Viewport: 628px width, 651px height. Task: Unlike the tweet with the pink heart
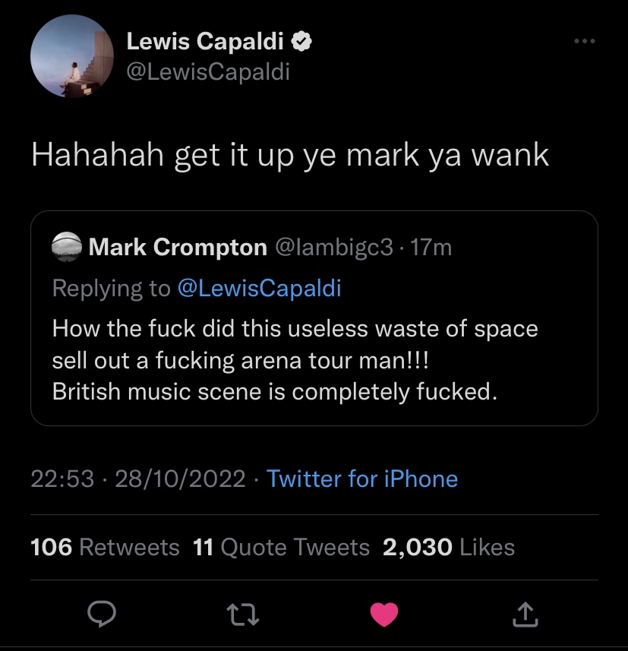pos(384,614)
